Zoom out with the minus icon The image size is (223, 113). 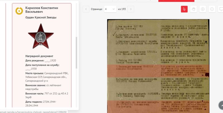tap(212, 9)
